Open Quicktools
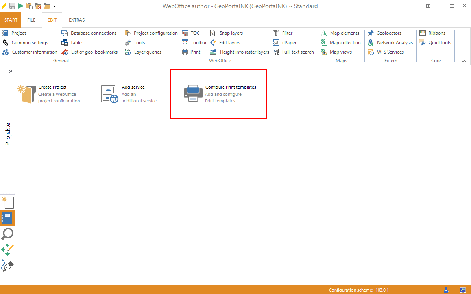471x294 pixels. coord(435,43)
